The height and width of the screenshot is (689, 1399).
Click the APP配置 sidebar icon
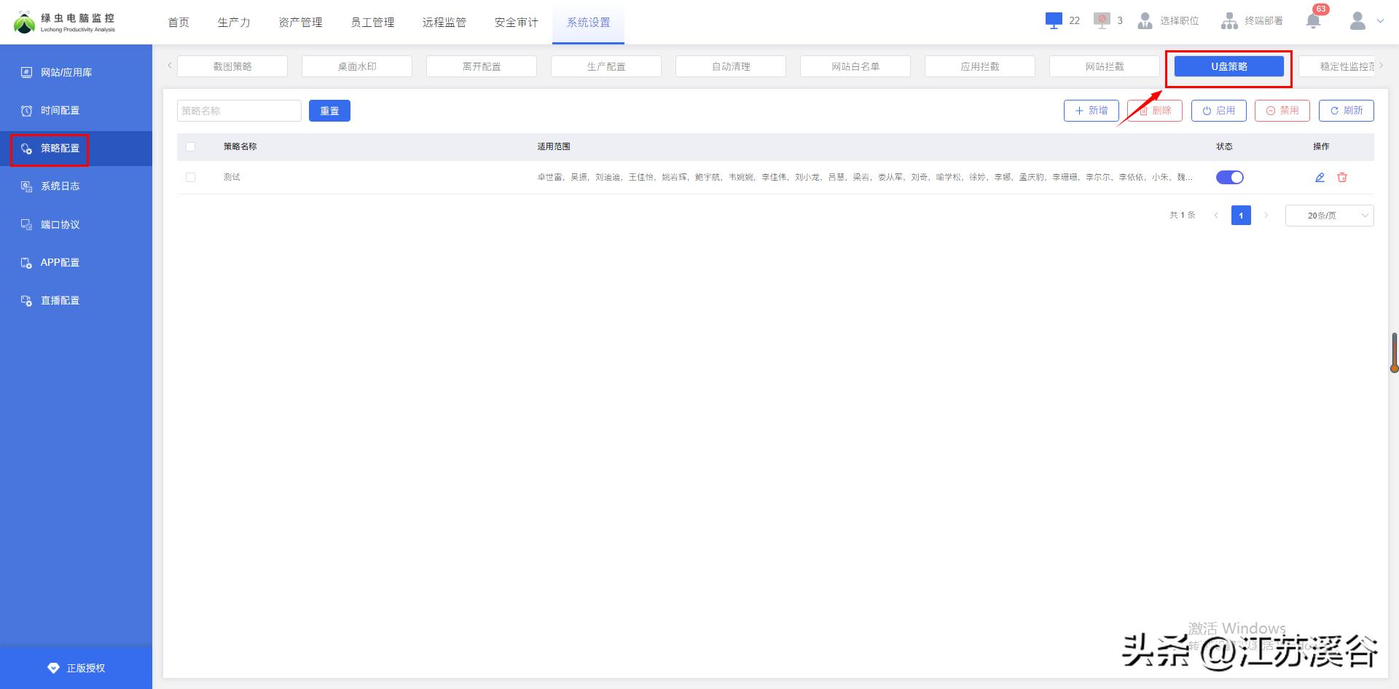[x=26, y=263]
